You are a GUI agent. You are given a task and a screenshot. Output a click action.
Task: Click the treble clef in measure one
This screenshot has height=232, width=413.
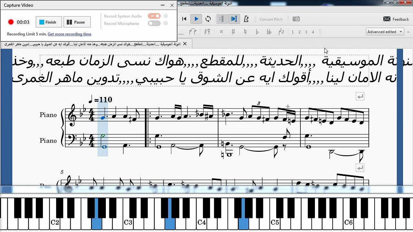72,115
